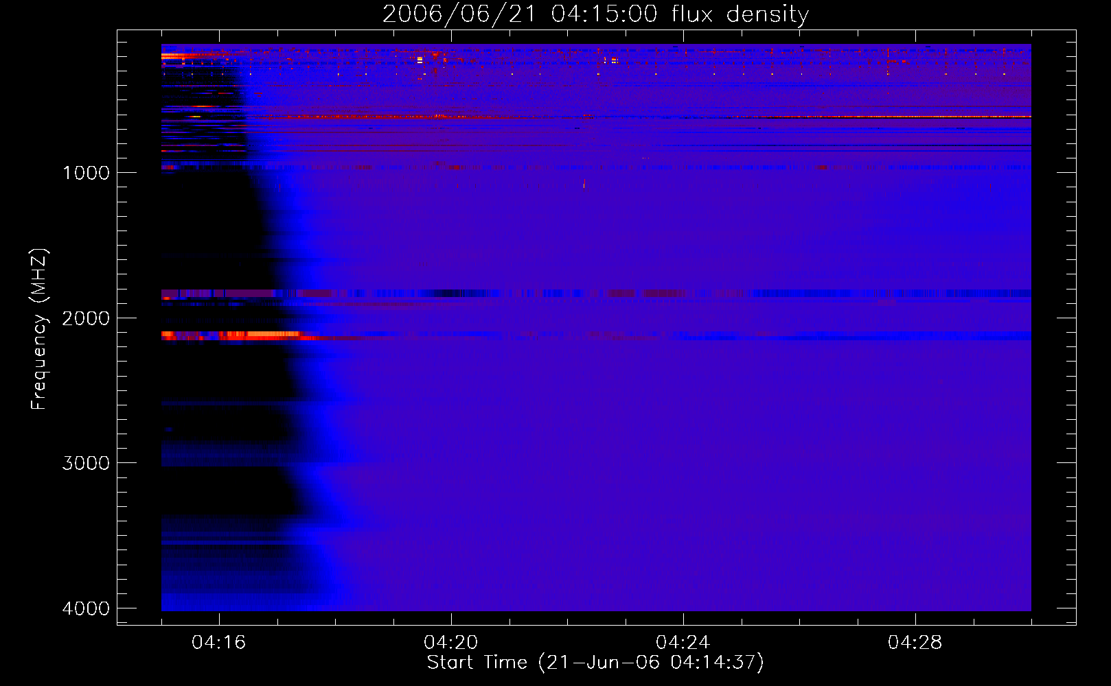Screen dimensions: 1111x686
Task: Click the '04:28' time tick label
Action: [x=915, y=643]
